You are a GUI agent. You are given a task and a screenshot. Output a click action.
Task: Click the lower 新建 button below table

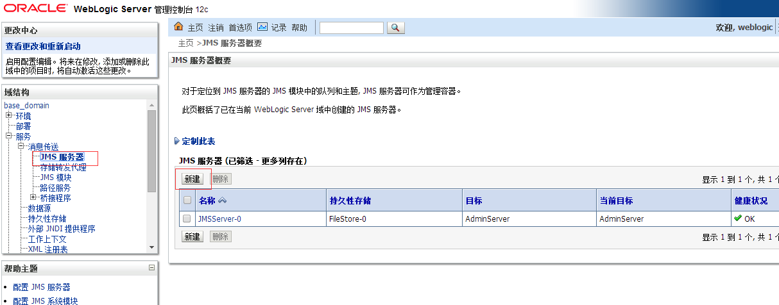[x=193, y=236]
